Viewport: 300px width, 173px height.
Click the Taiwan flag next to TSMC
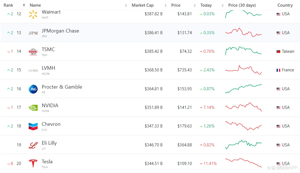[278, 52]
